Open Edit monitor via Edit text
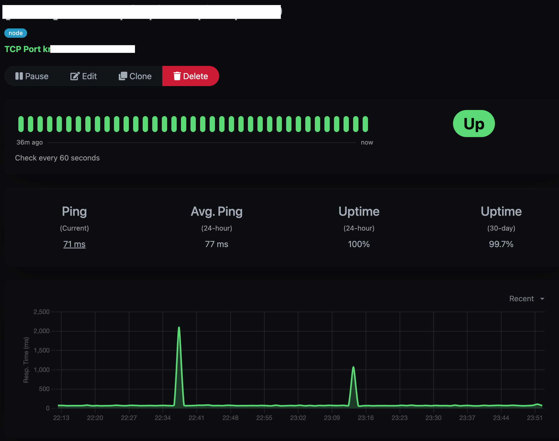Image resolution: width=559 pixels, height=441 pixels. (89, 76)
